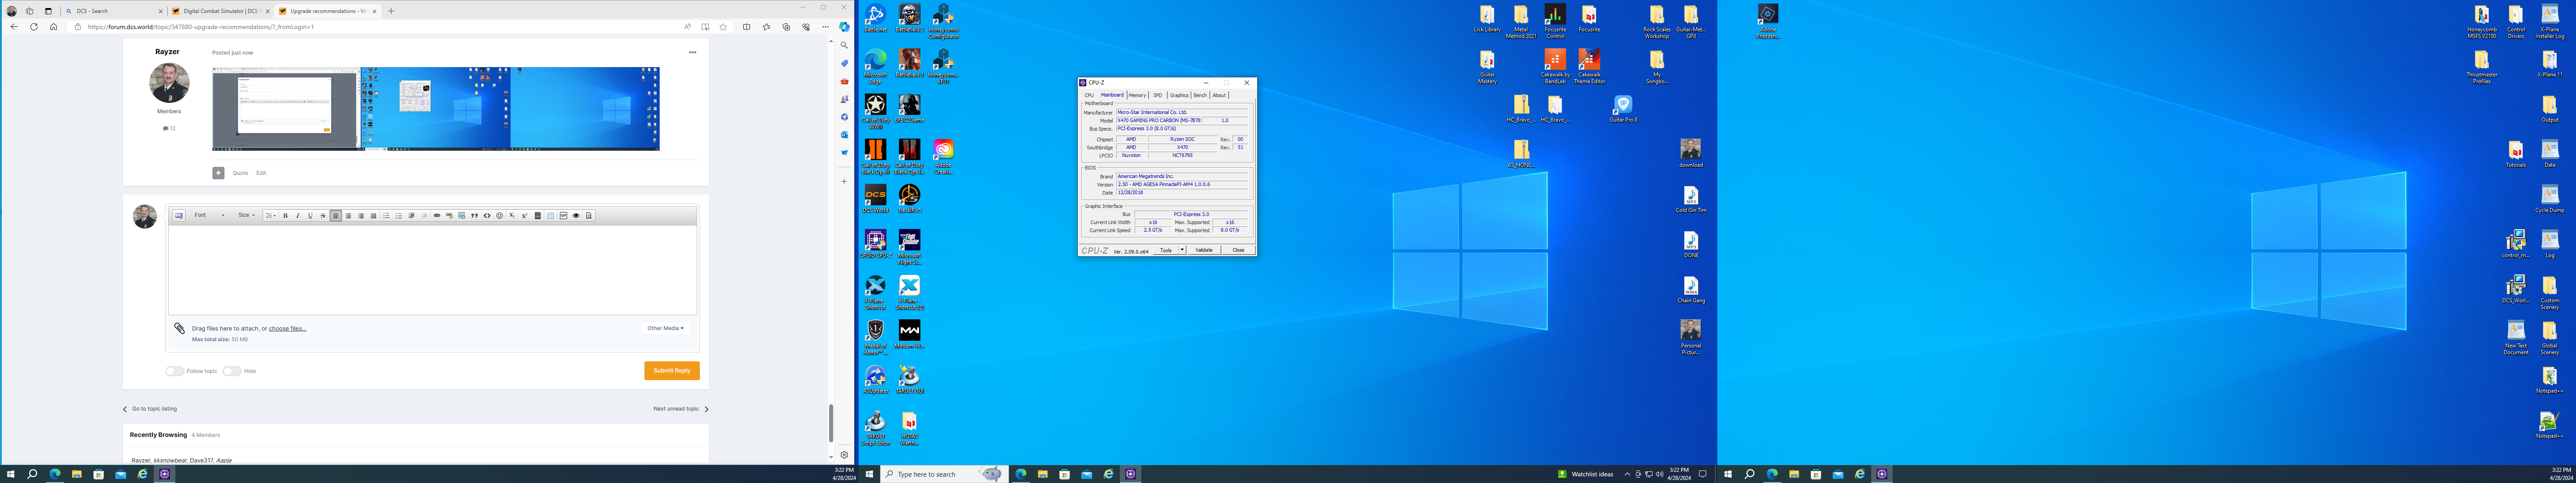Add this page to favorites star
This screenshot has height=483, width=2576.
[x=723, y=27]
